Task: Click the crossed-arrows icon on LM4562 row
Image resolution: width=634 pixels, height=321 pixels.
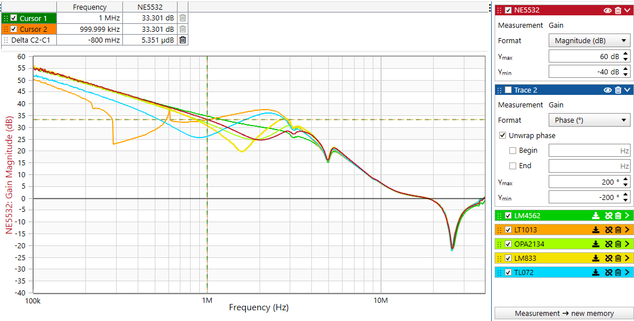Action: [608, 216]
